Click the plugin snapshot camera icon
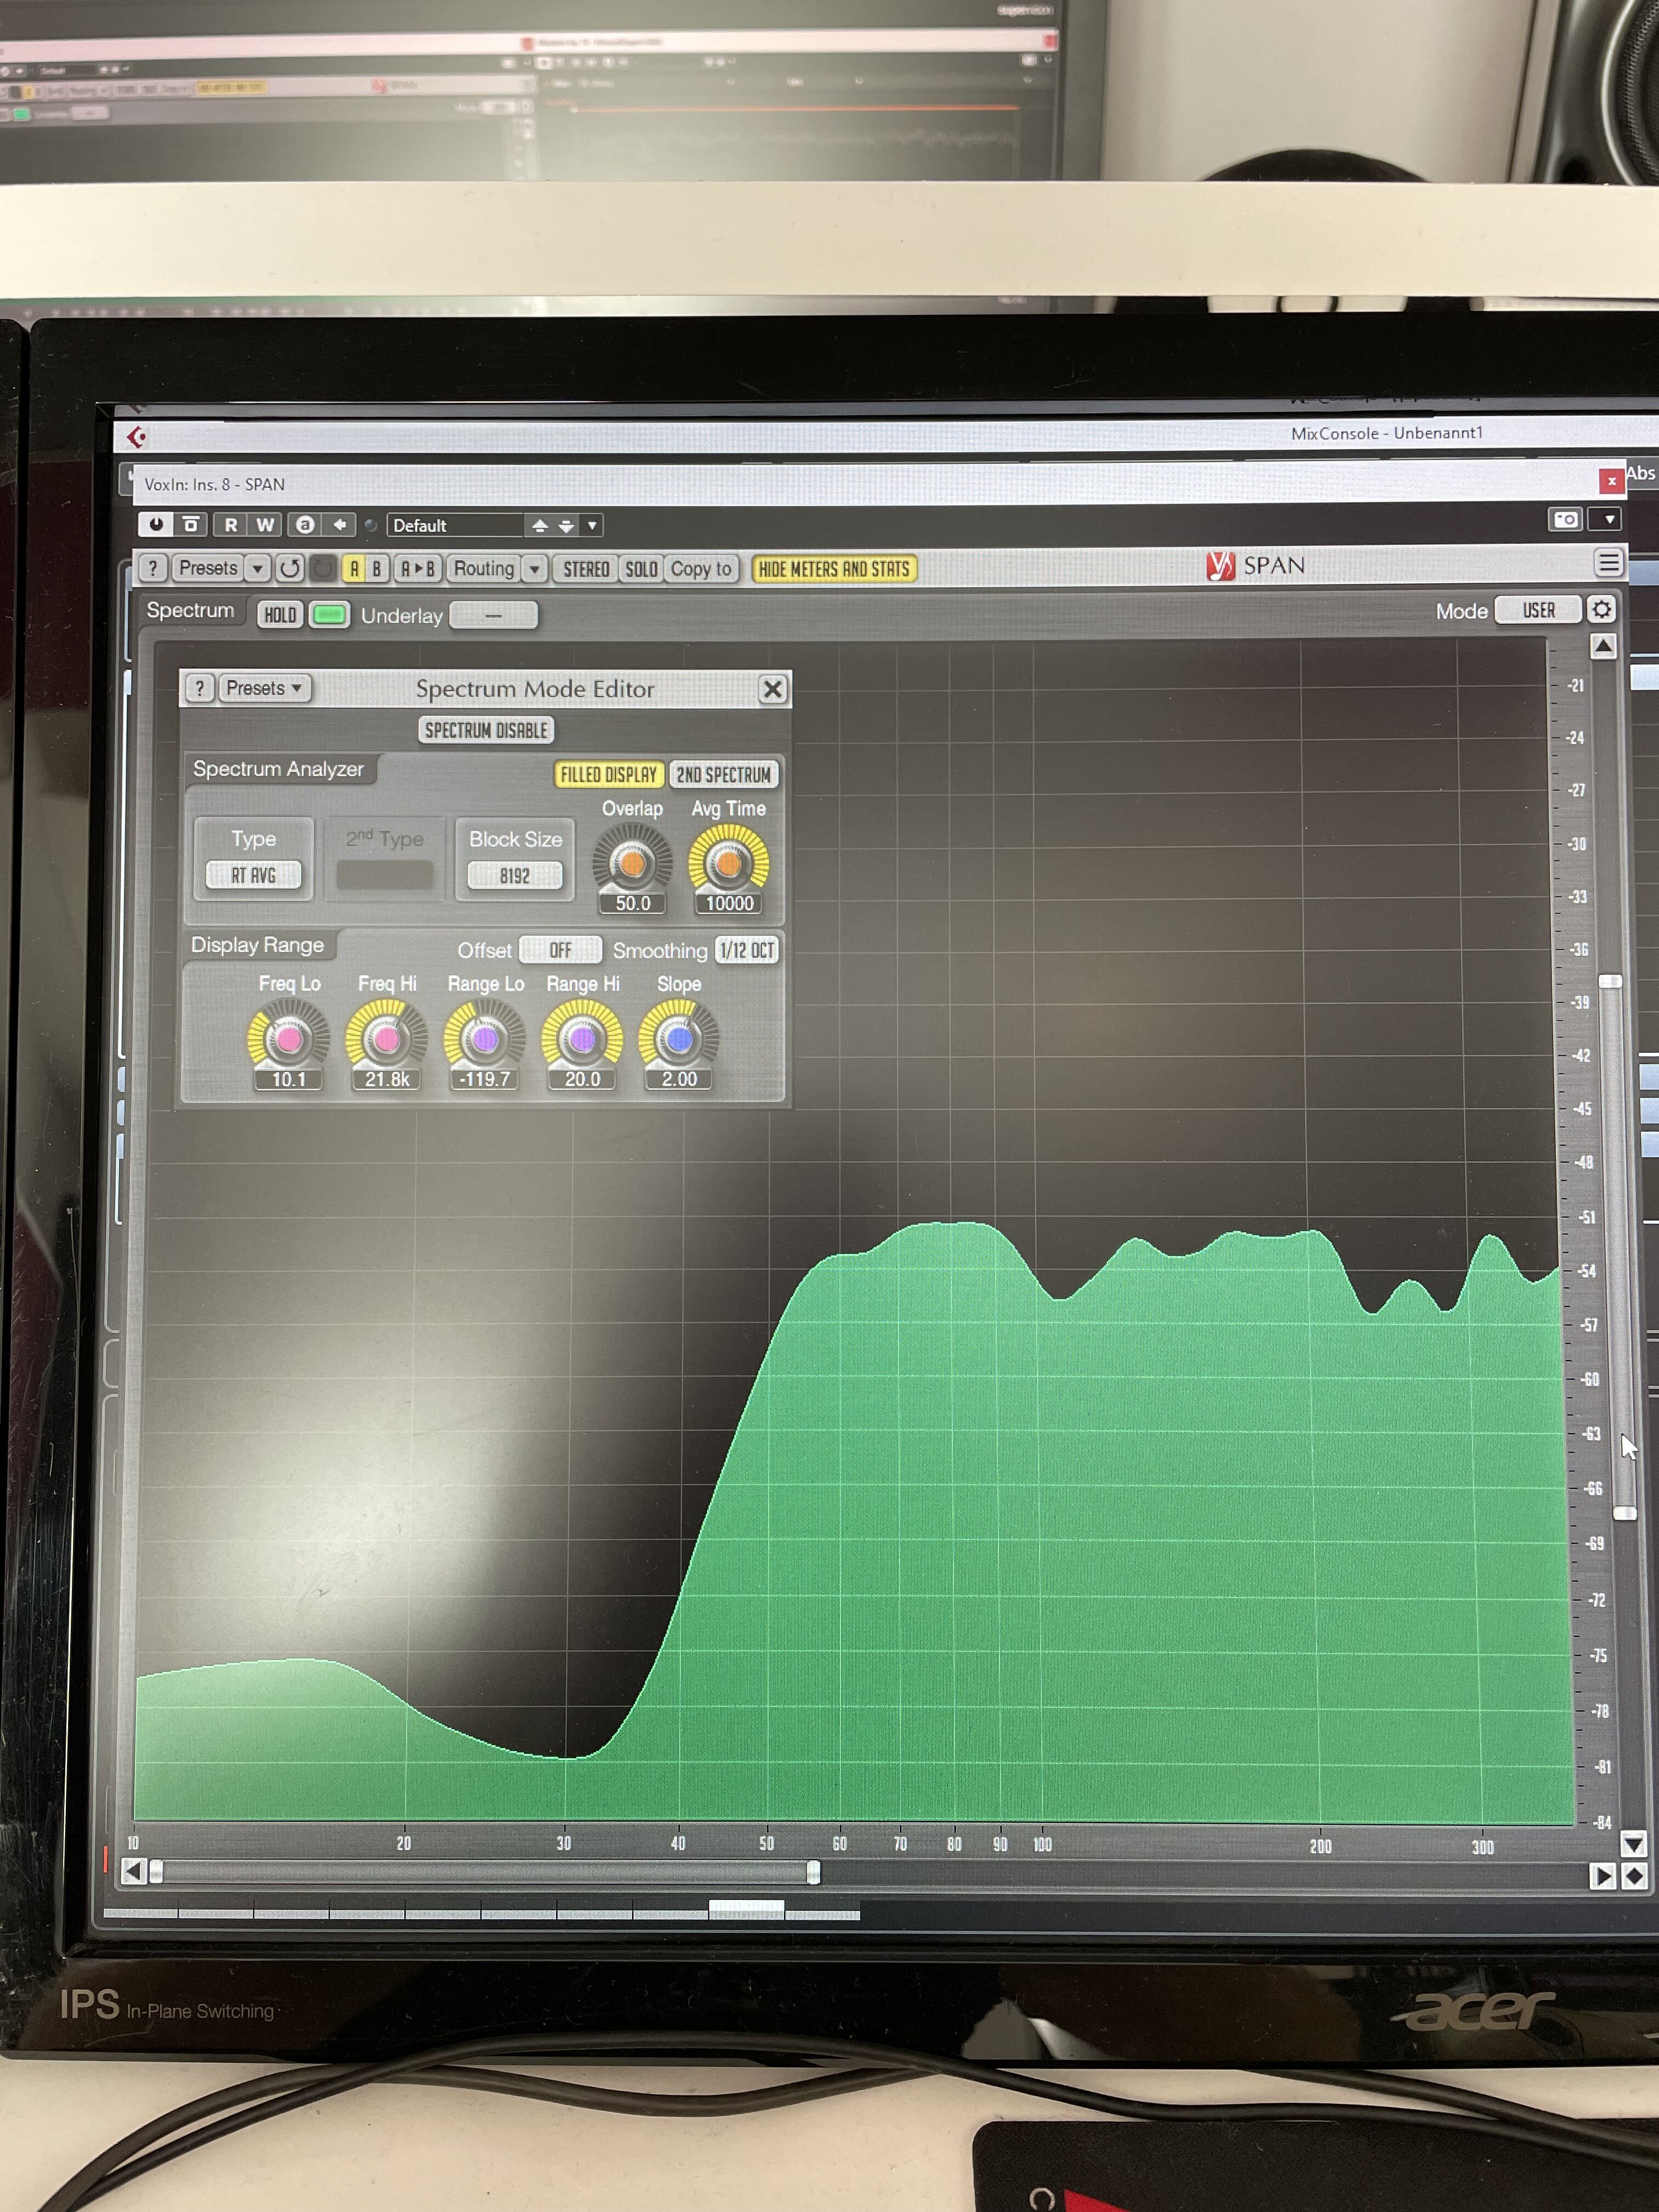1659x2212 pixels. 1564,519
